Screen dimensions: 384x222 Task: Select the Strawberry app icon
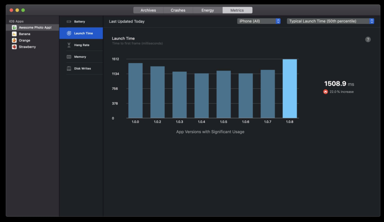tap(14, 47)
